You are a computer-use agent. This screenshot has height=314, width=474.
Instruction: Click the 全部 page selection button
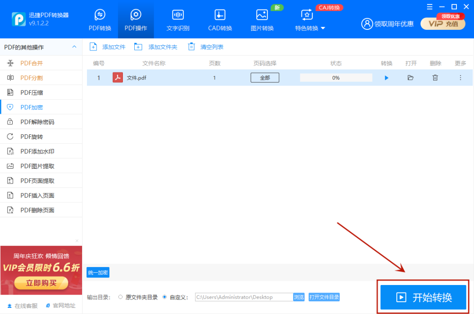[x=265, y=78]
